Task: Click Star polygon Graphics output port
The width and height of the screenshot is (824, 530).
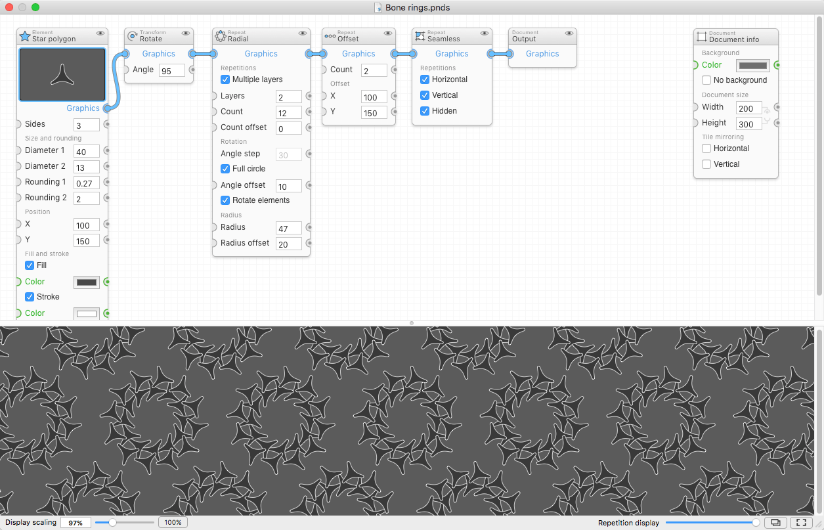Action: point(107,108)
